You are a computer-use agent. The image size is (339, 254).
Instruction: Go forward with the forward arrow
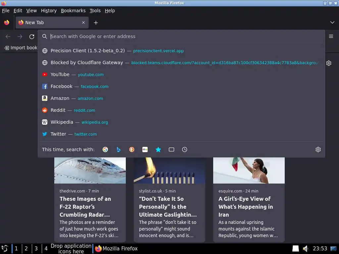point(20,36)
